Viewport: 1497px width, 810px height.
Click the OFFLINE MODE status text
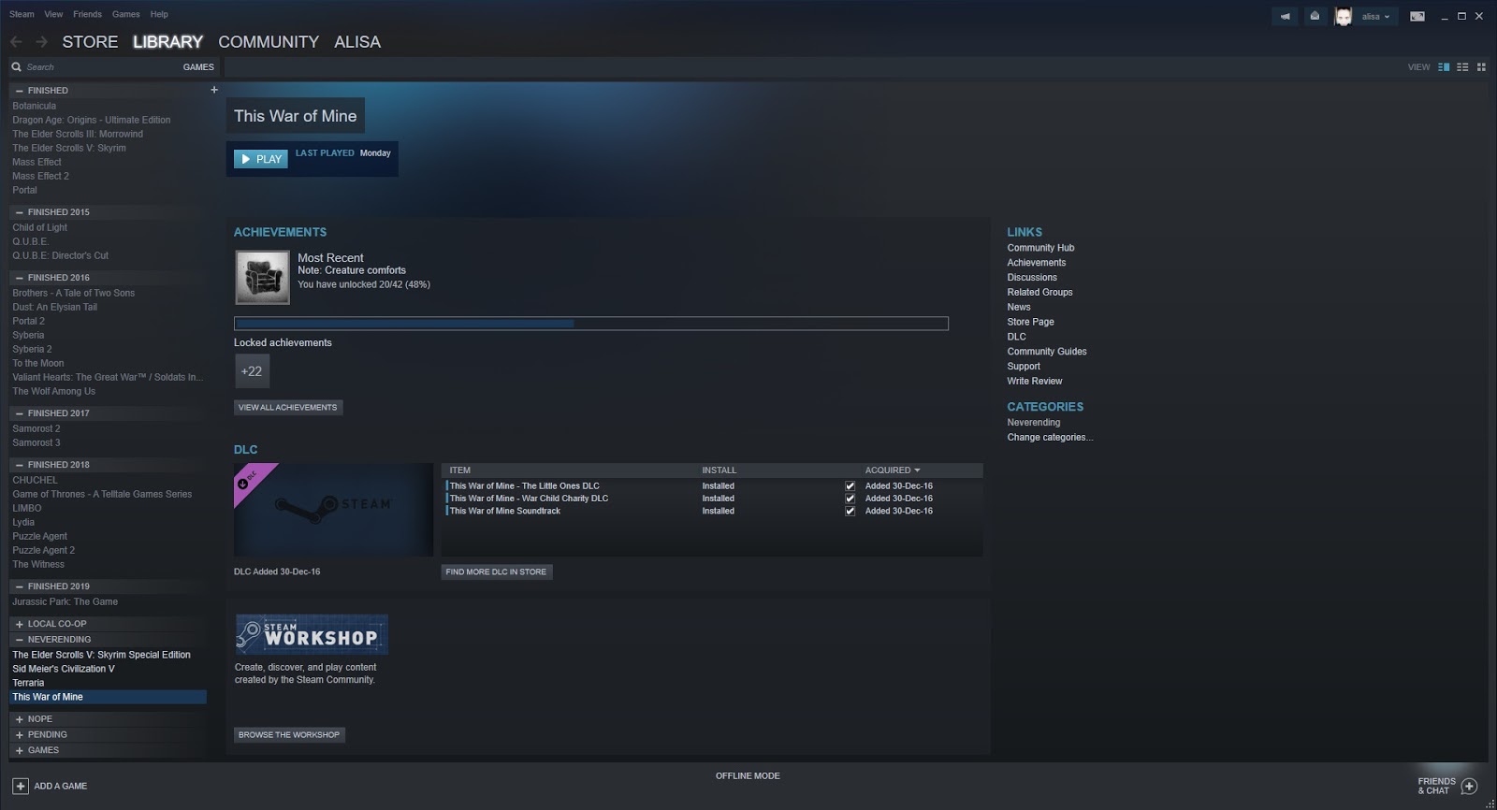pos(748,776)
